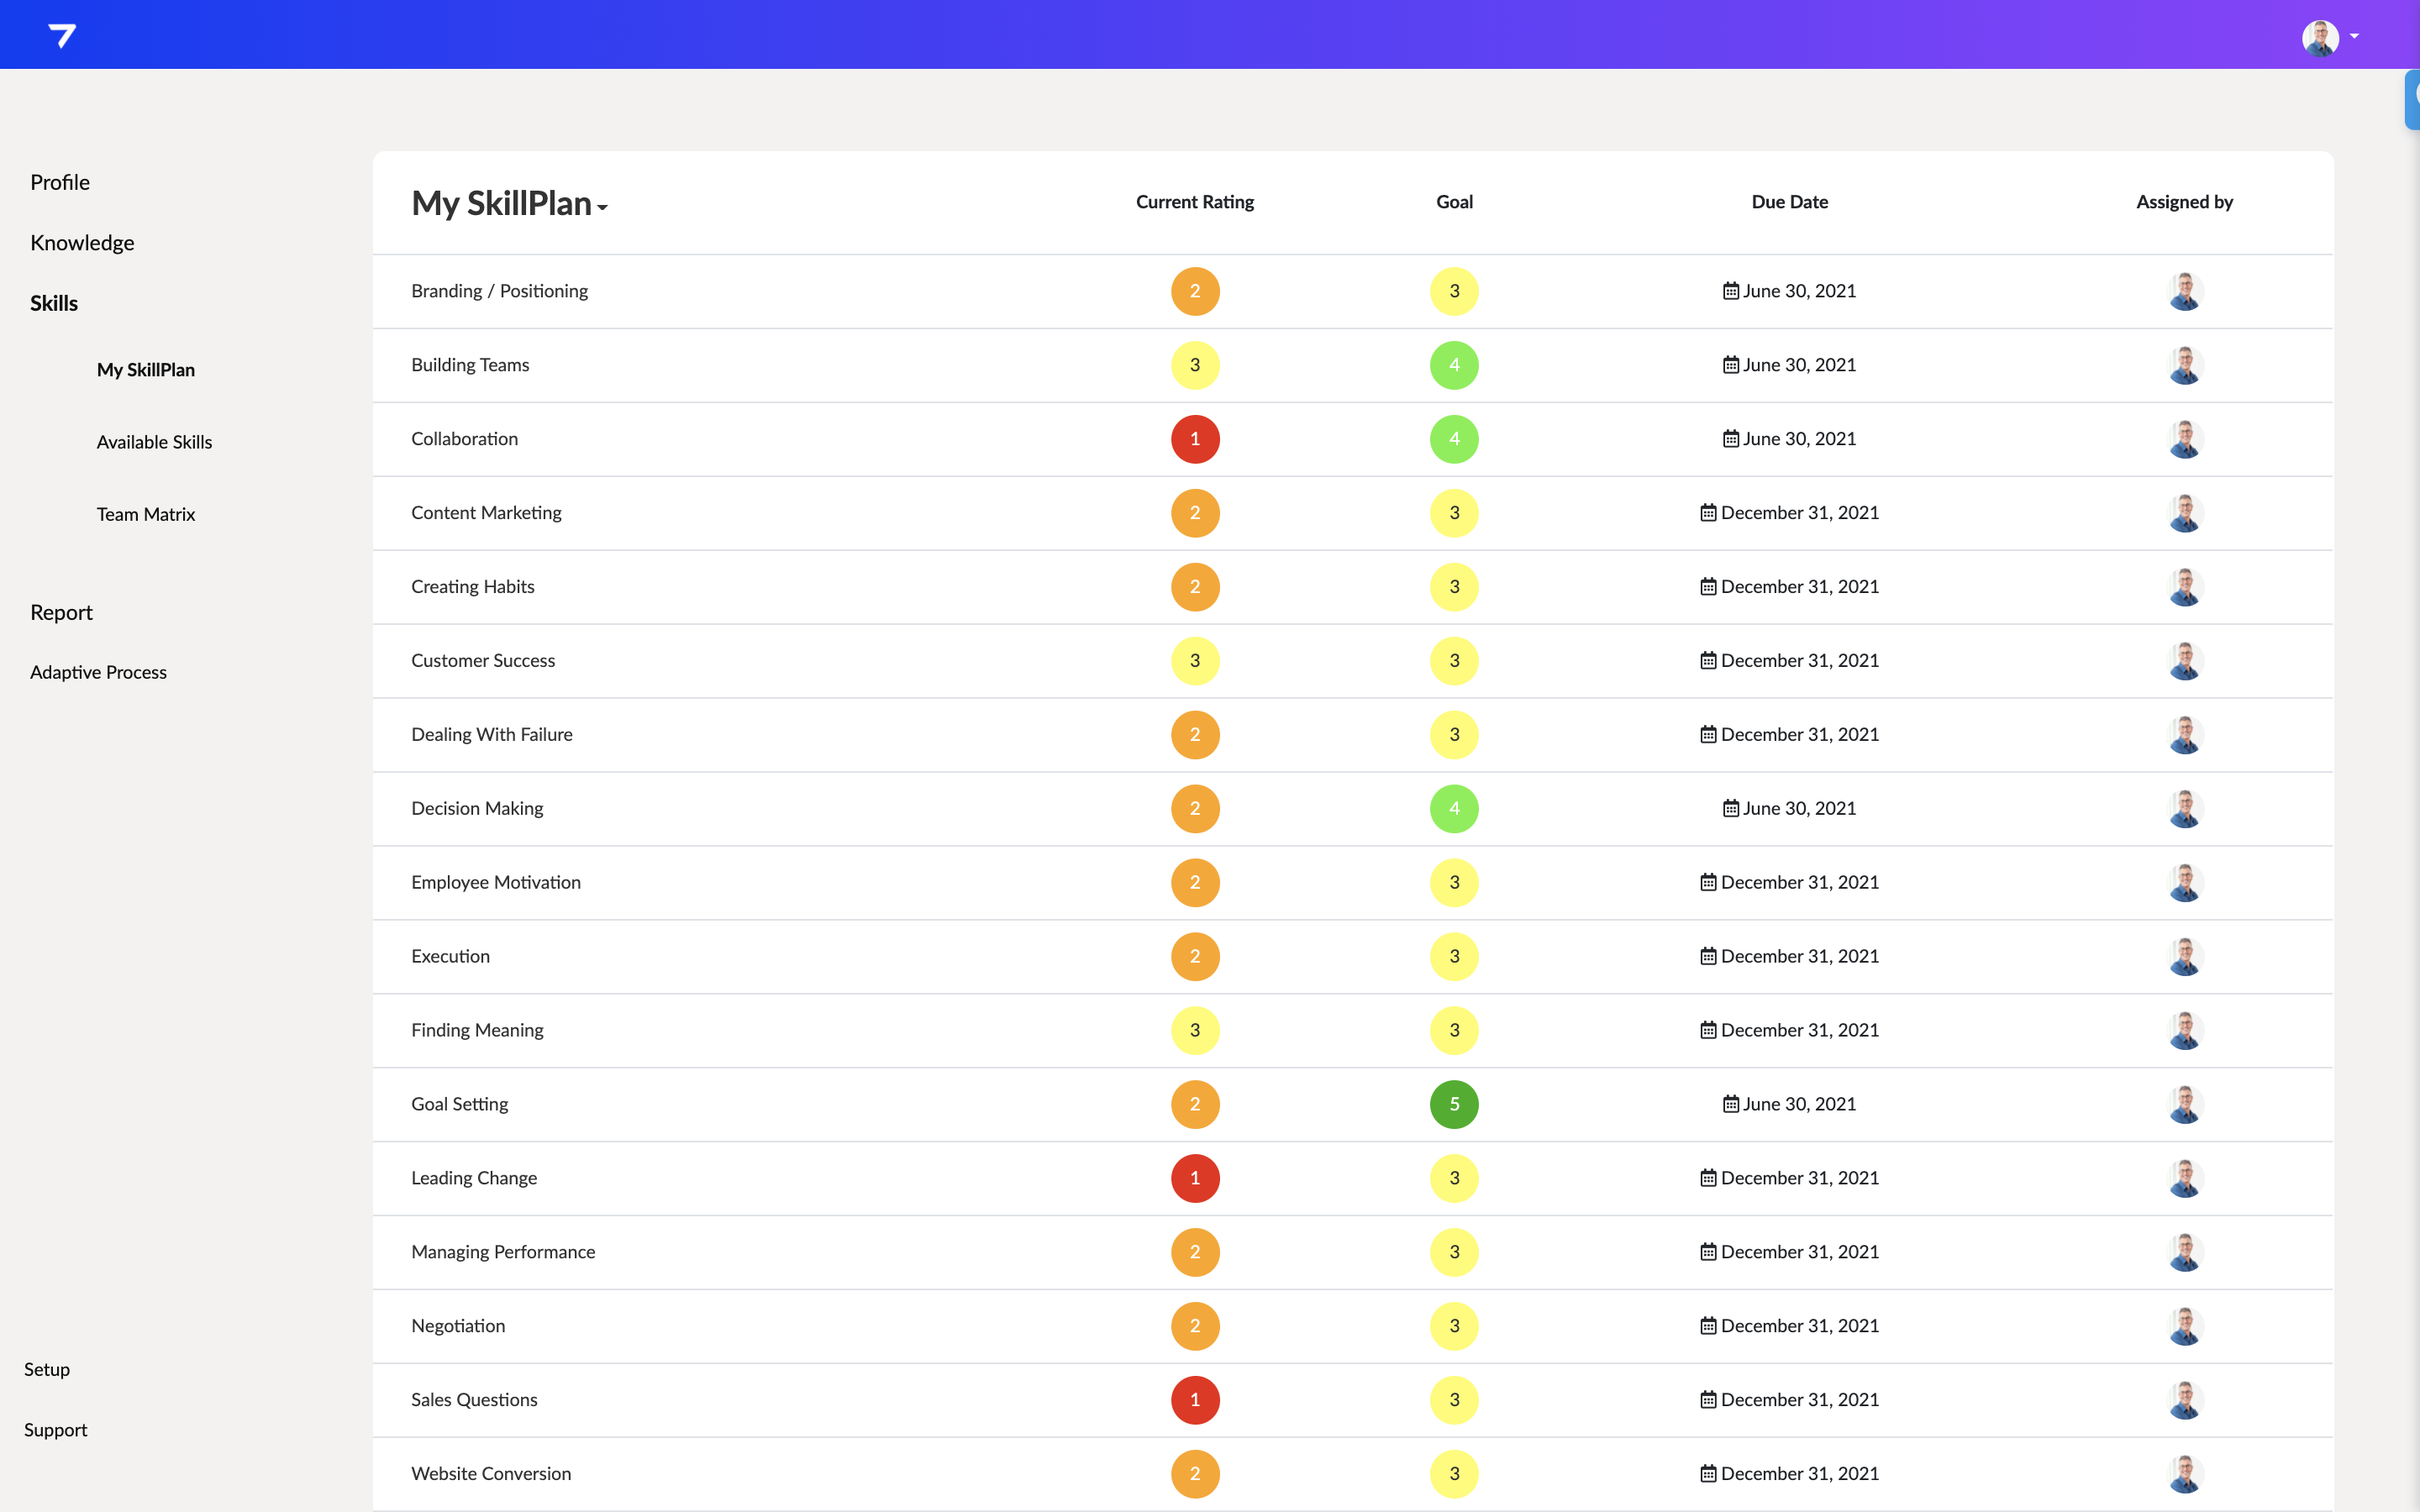Click the dark green goal 5 badge
The image size is (2420, 1512).
1454,1104
